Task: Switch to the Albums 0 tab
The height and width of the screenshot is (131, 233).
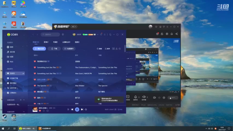Action: pyautogui.click(x=55, y=42)
